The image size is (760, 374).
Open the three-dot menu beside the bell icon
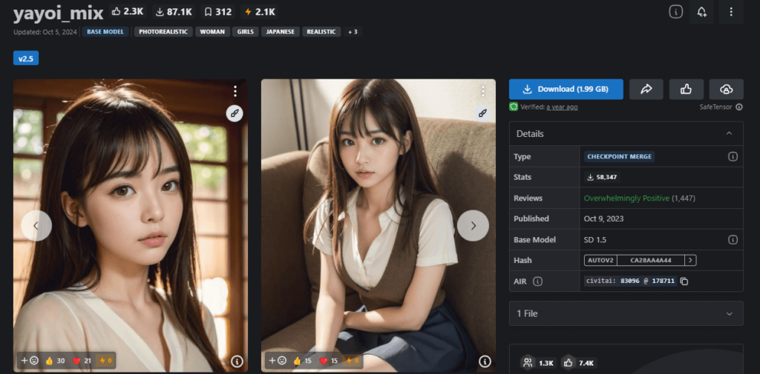click(731, 12)
